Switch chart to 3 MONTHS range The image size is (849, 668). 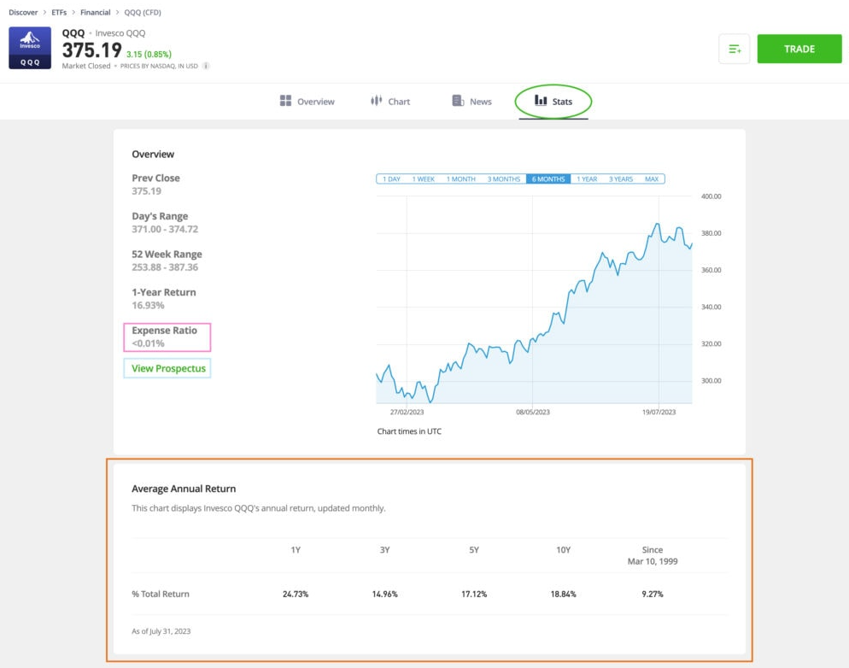pos(504,179)
